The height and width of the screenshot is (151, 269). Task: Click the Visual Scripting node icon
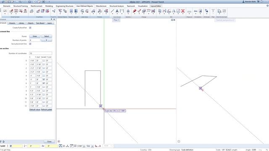[54, 11]
